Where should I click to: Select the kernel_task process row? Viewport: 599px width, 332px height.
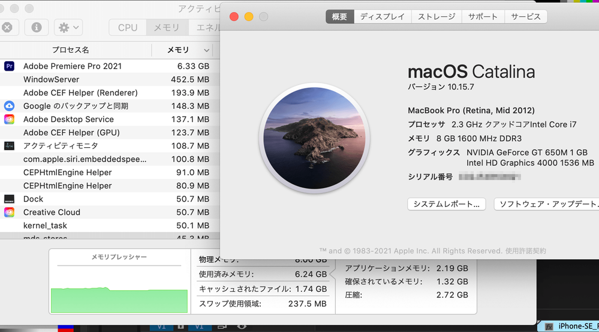110,226
